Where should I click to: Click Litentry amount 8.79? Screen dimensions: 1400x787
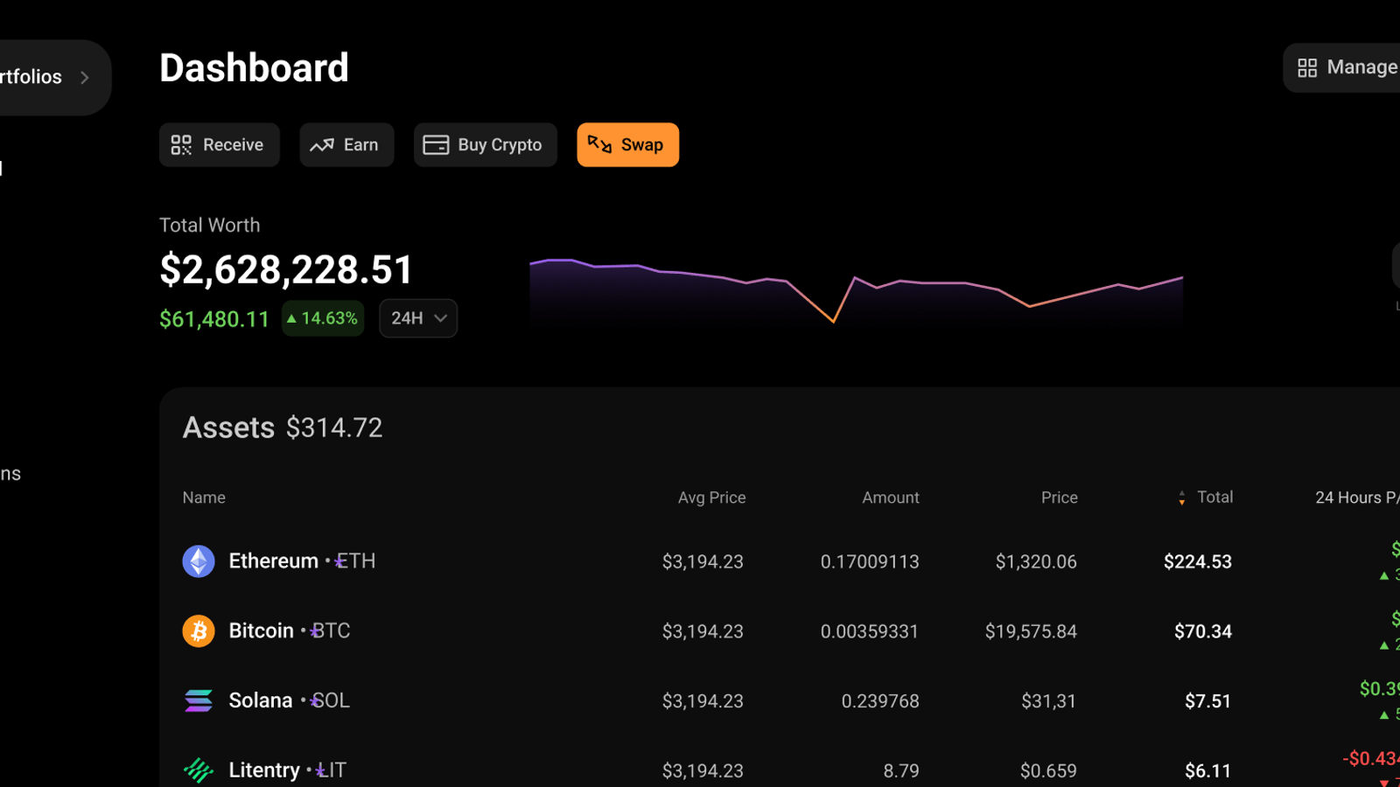901,771
